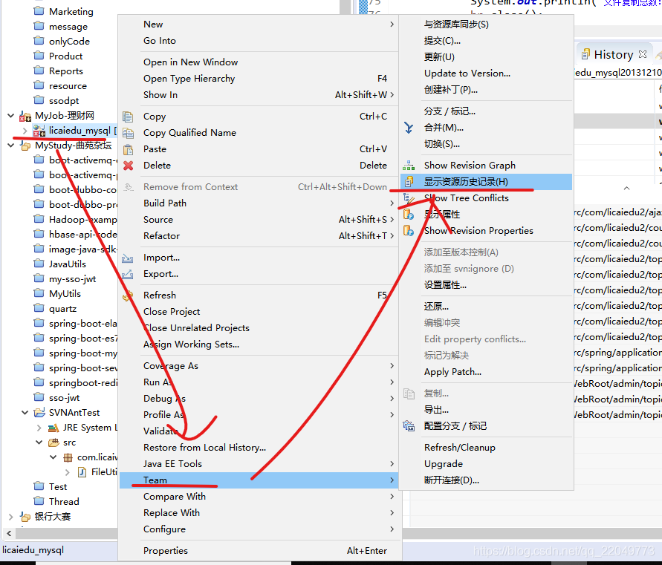Click the Show Revision Graph icon
Screen dimensions: 662x565
point(407,165)
